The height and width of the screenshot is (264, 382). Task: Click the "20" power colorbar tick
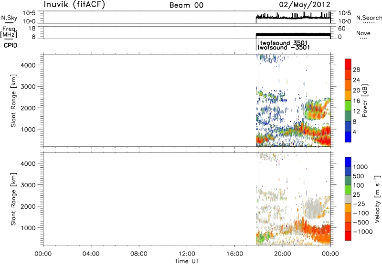pyautogui.click(x=356, y=91)
